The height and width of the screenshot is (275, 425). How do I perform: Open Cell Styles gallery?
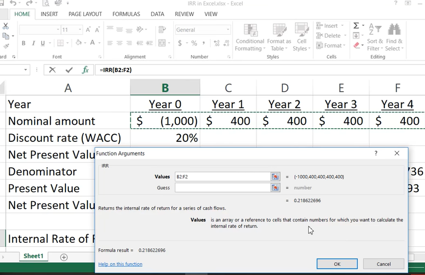[302, 37]
